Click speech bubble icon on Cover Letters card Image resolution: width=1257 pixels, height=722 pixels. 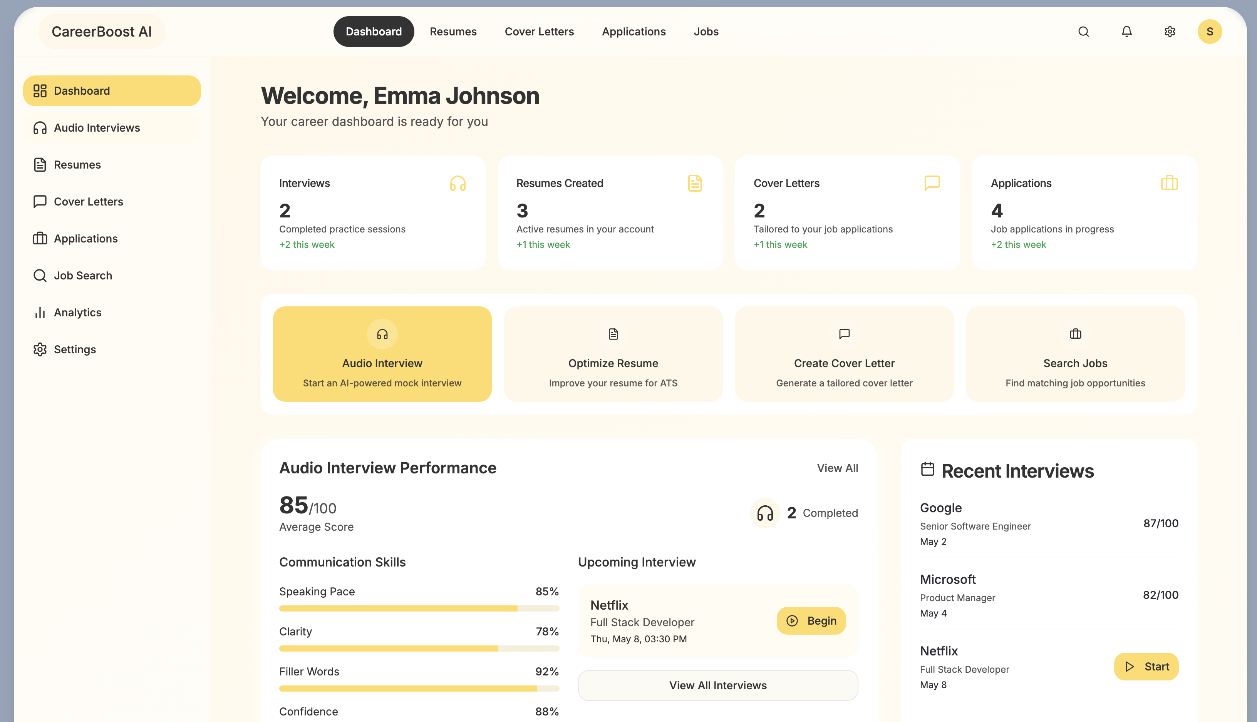pos(932,182)
